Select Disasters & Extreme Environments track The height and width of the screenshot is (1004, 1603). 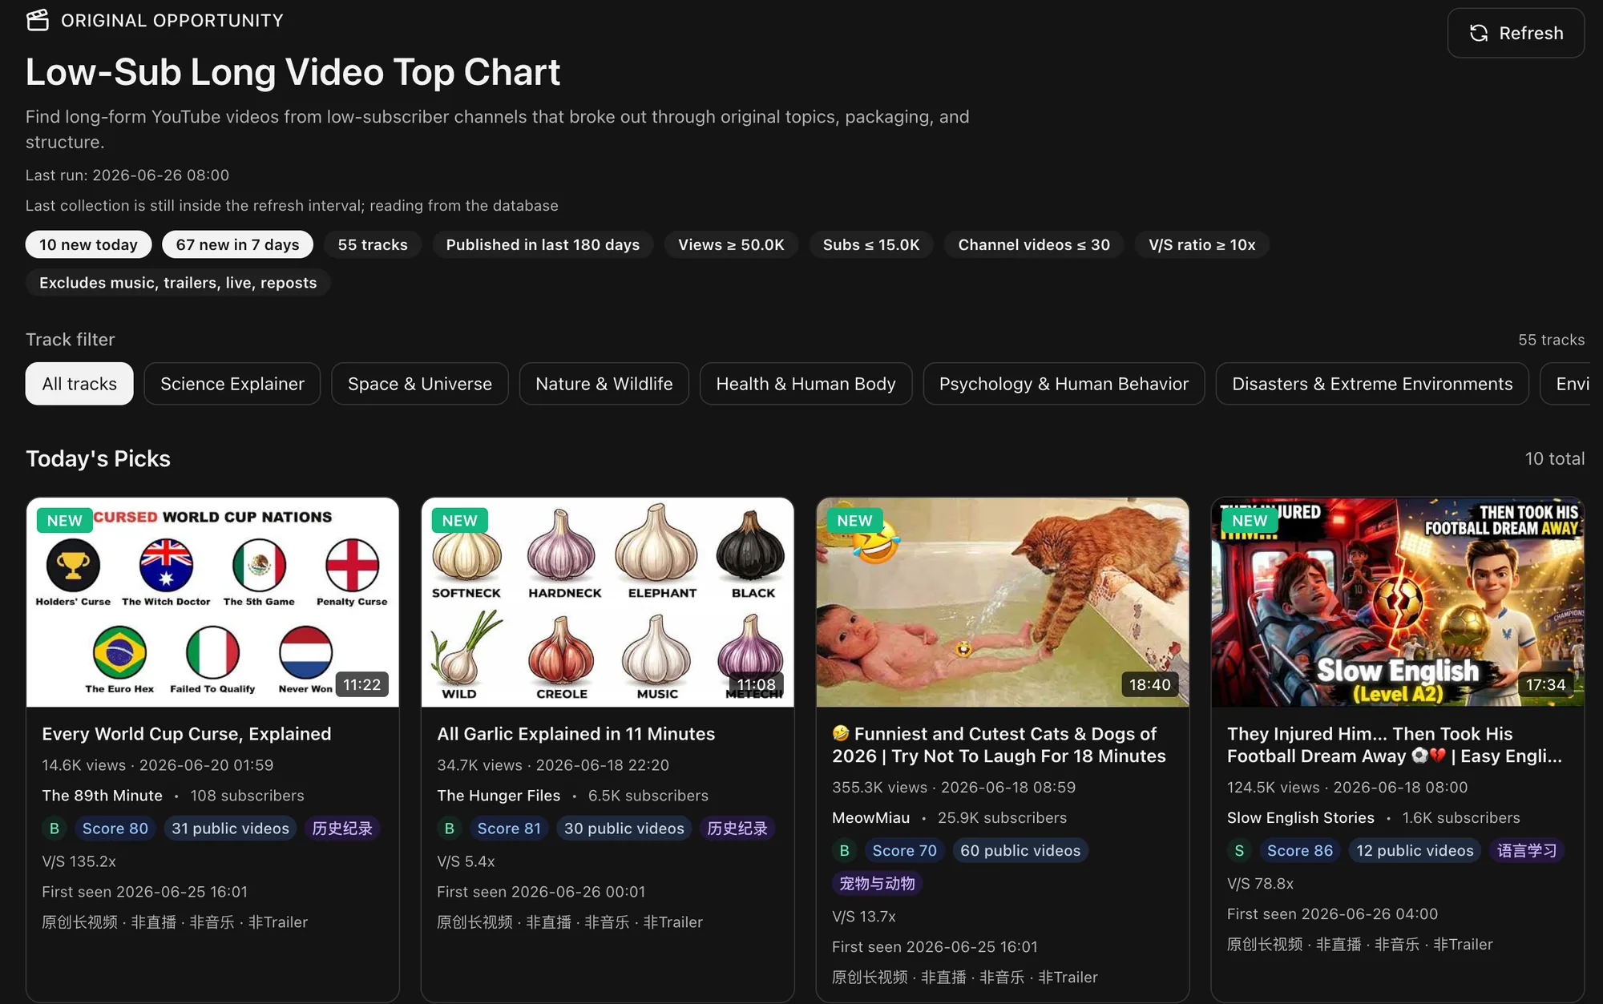[x=1372, y=384]
